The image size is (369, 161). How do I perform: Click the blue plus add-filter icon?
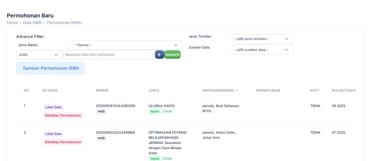[x=160, y=55]
